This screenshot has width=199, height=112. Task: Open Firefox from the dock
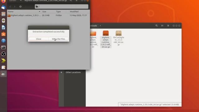click(x=3, y=1)
